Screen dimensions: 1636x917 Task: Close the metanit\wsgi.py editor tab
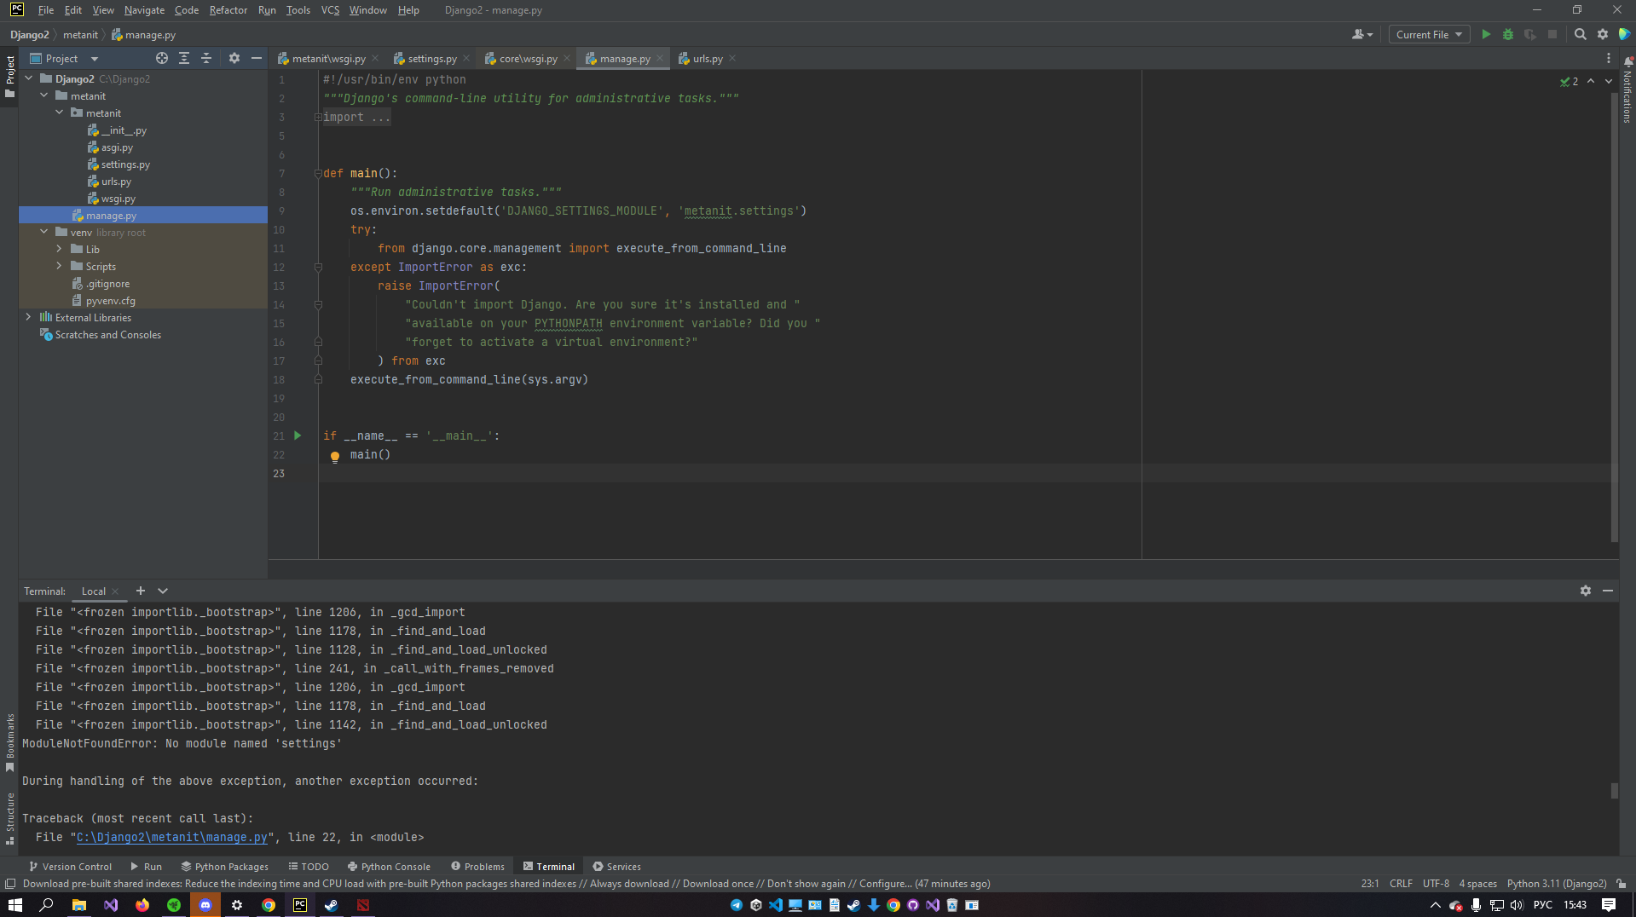(375, 58)
